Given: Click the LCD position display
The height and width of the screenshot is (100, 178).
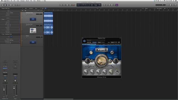Looking at the screenshot, I should (89, 5).
